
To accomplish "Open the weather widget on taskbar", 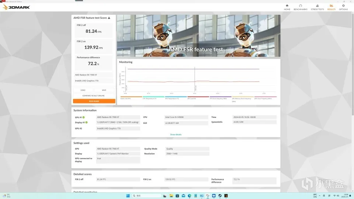I will pyautogui.click(x=6, y=195).
